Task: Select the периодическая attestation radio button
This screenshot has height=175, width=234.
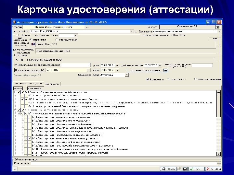Action: 57,40
